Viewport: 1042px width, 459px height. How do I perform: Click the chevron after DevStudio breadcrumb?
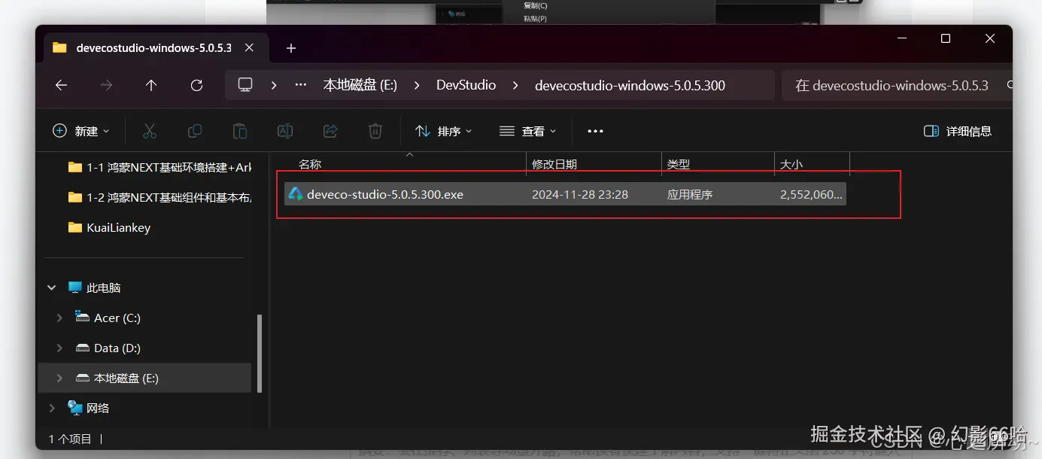coord(515,85)
